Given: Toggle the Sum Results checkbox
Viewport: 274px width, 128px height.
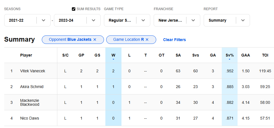Looking at the screenshot, I should [x=73, y=9].
